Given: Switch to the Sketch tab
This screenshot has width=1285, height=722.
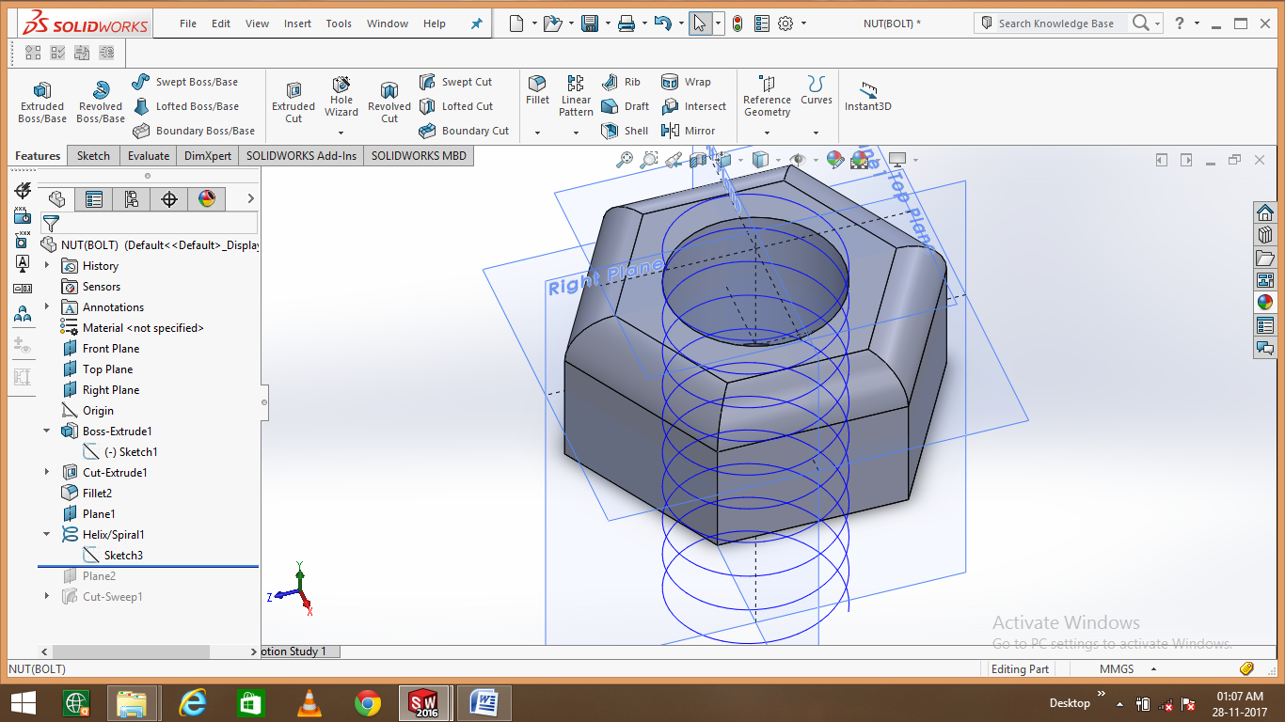Looking at the screenshot, I should (x=93, y=155).
